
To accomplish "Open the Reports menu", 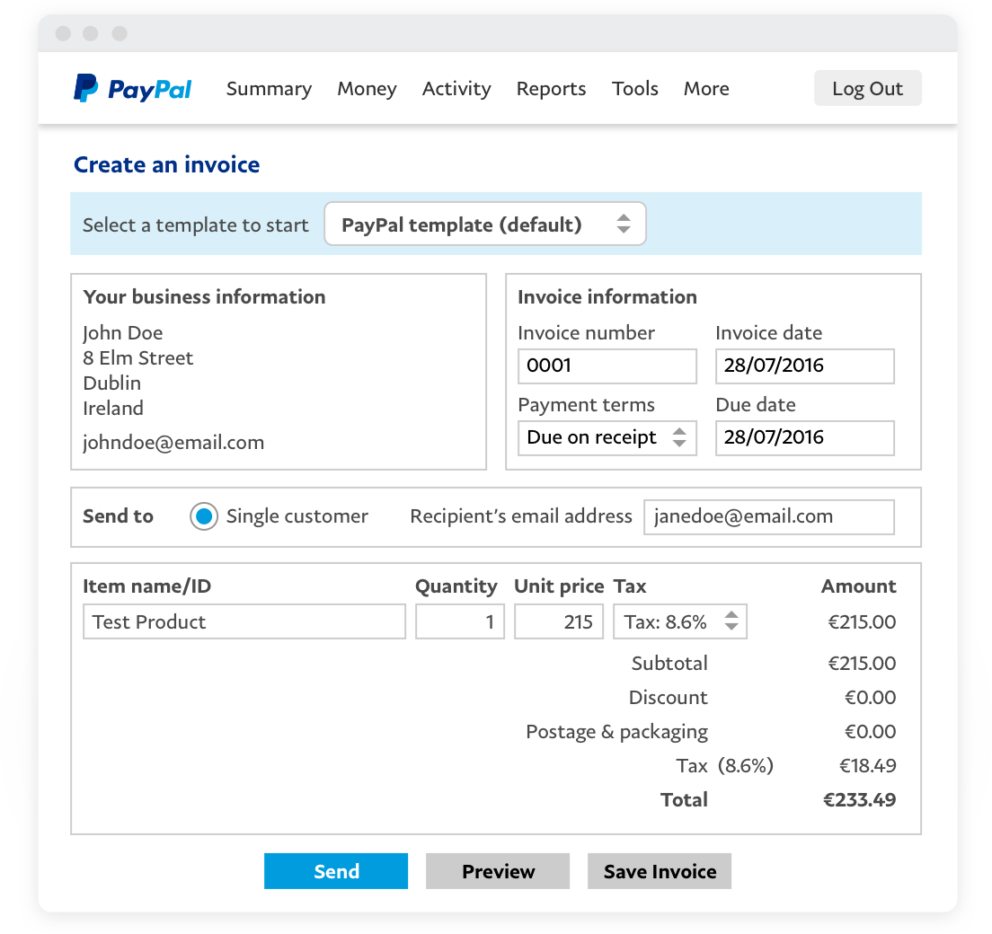I will tap(551, 88).
